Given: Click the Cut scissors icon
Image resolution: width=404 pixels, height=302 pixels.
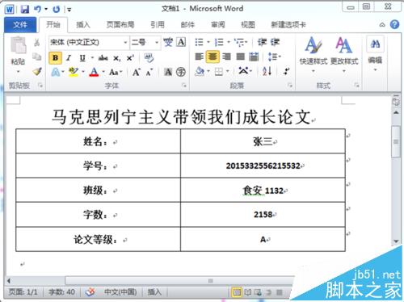Looking at the screenshot, I should pos(37,42).
